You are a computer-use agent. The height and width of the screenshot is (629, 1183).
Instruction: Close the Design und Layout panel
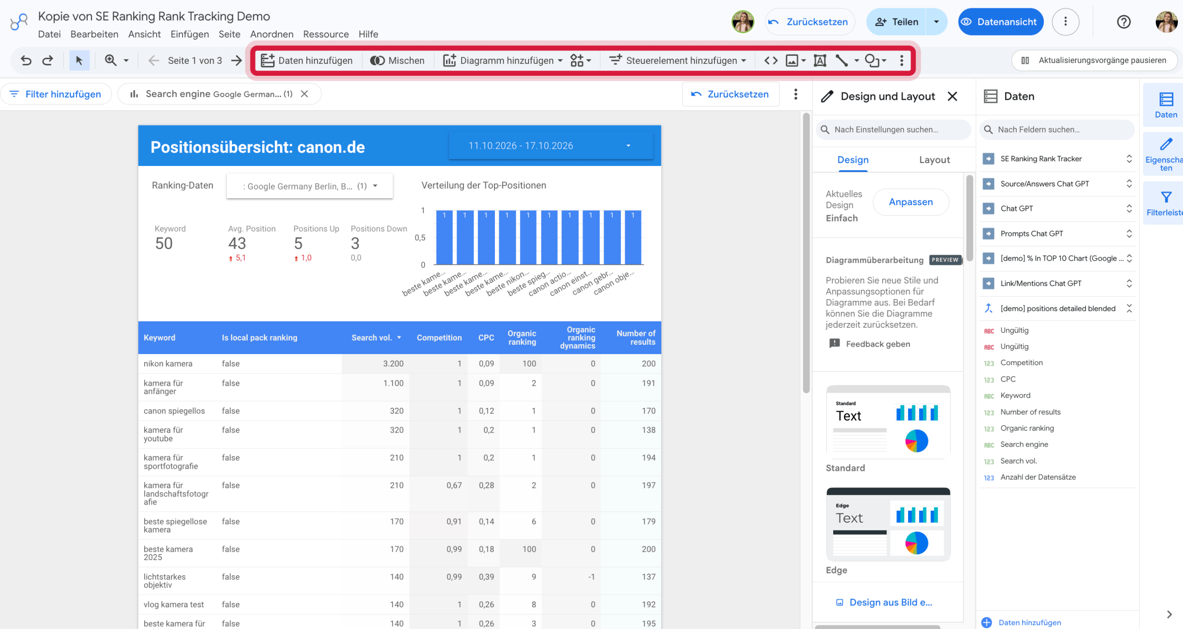pos(952,96)
